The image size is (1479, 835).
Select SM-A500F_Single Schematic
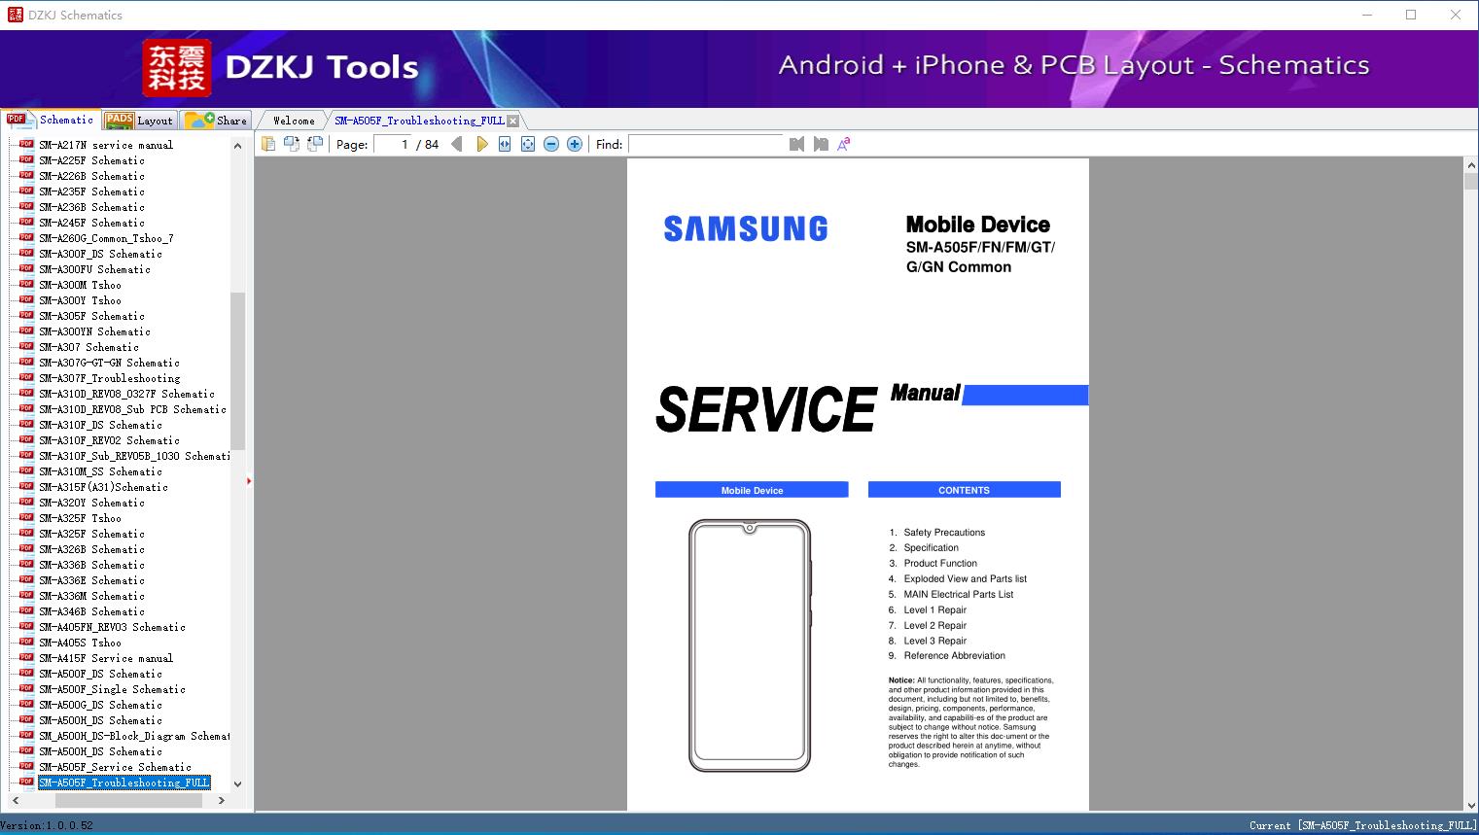pyautogui.click(x=112, y=689)
